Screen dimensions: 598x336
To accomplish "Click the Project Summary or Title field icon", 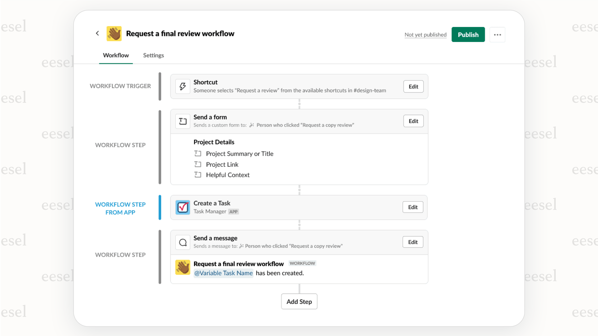I will (198, 153).
